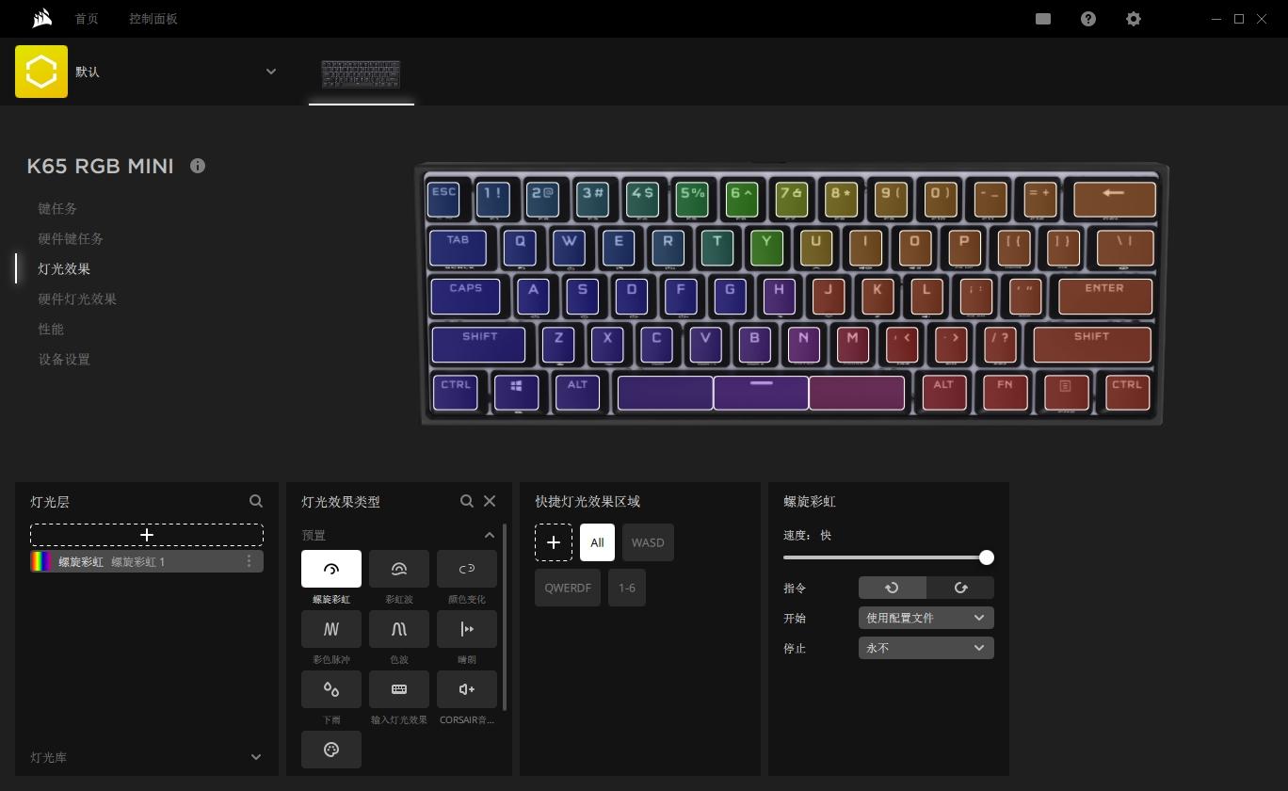Select the K65 keyboard device thumbnail
This screenshot has width=1288, height=791.
[x=362, y=74]
